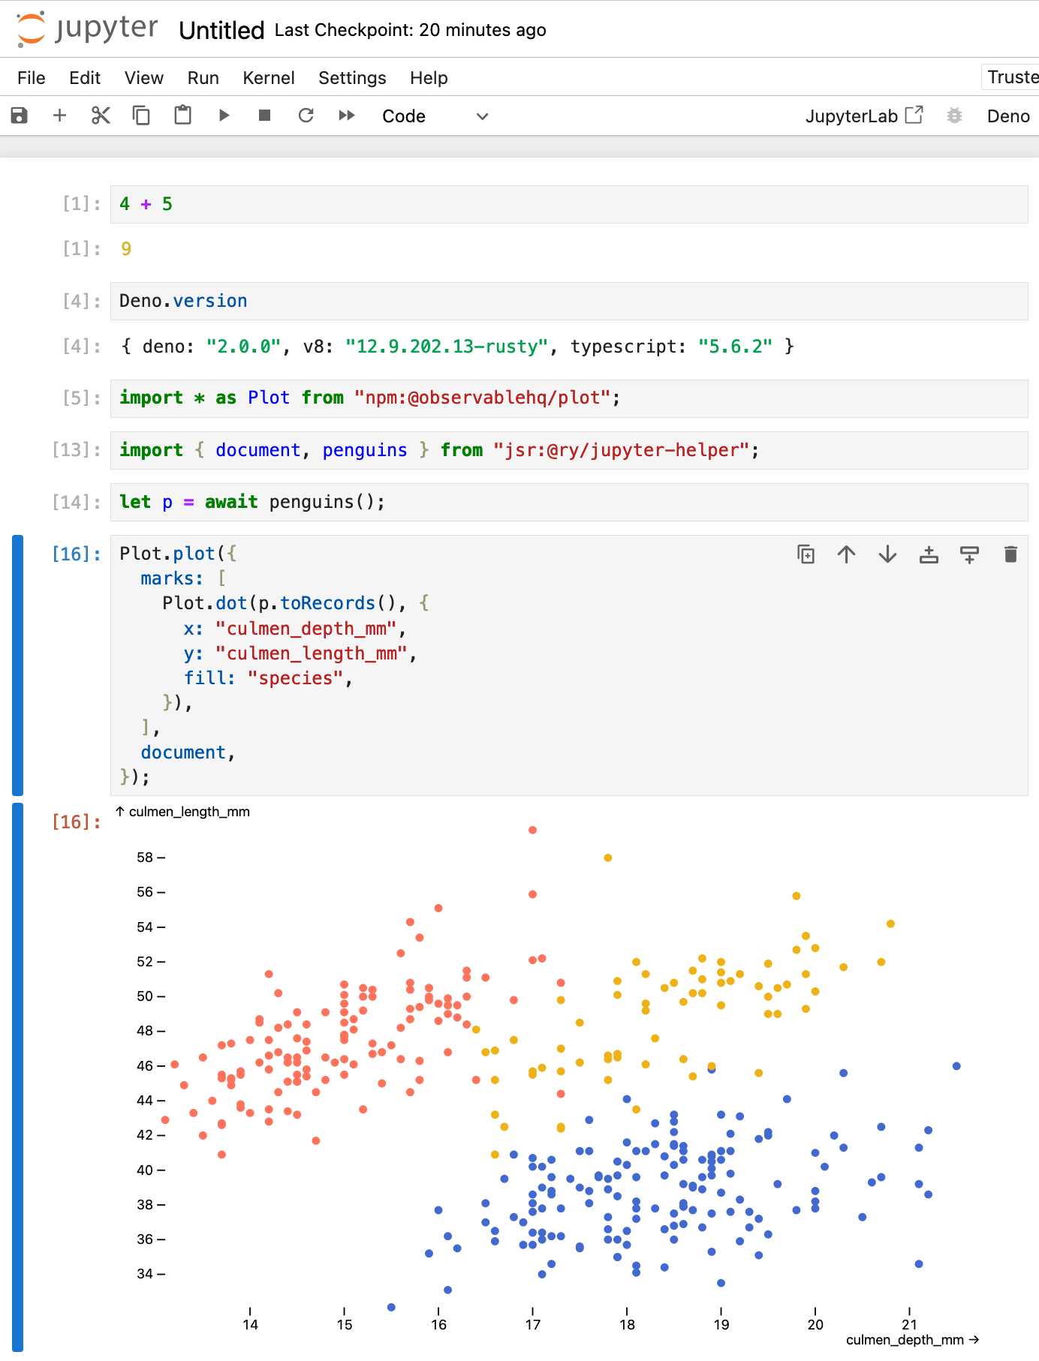The height and width of the screenshot is (1361, 1039).
Task: Click the jupyter-helper import cell
Action: point(569,450)
